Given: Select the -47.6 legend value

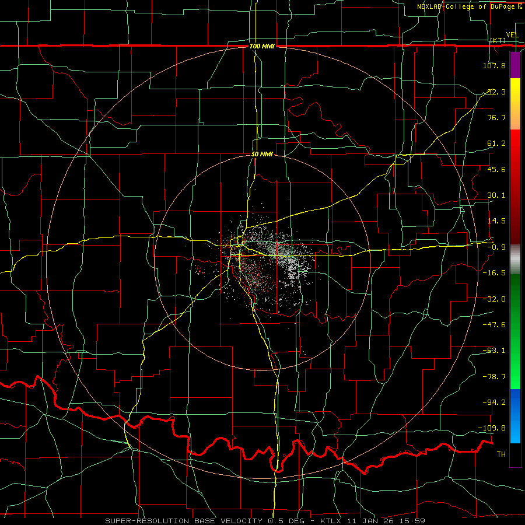Looking at the screenshot, I should [x=494, y=325].
